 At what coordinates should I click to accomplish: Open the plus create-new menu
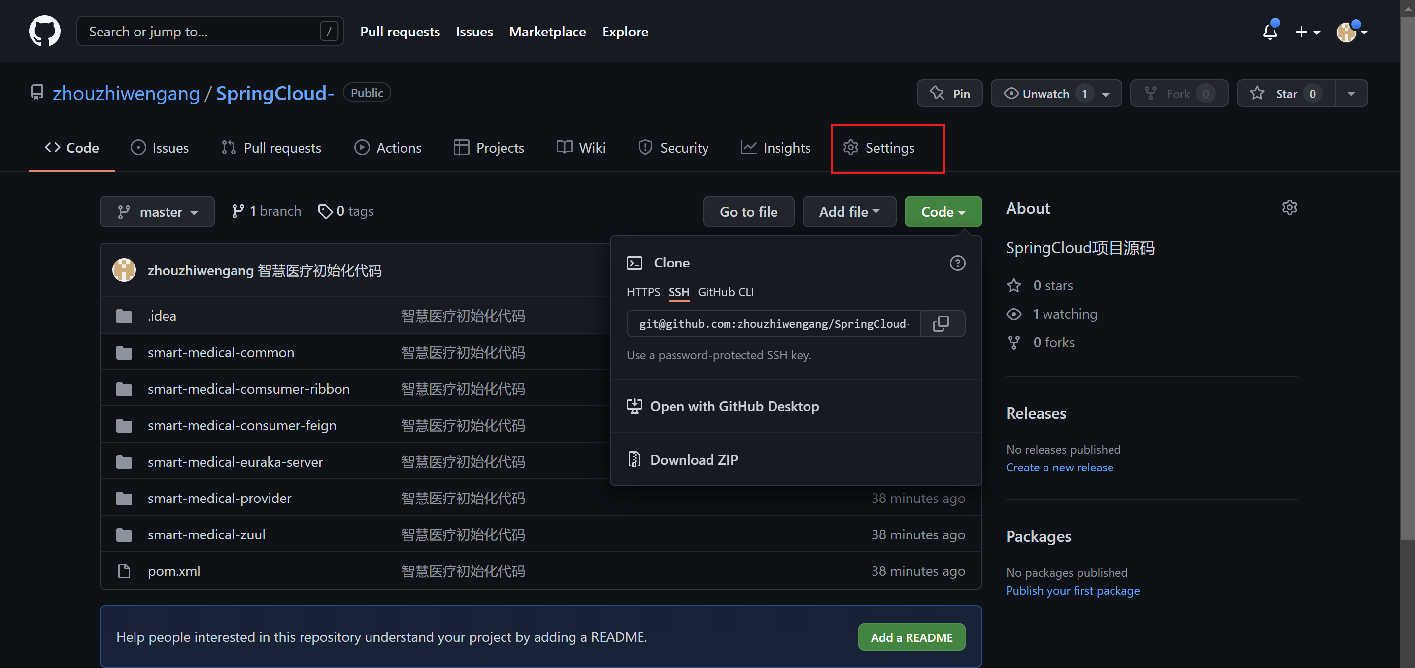(1307, 32)
